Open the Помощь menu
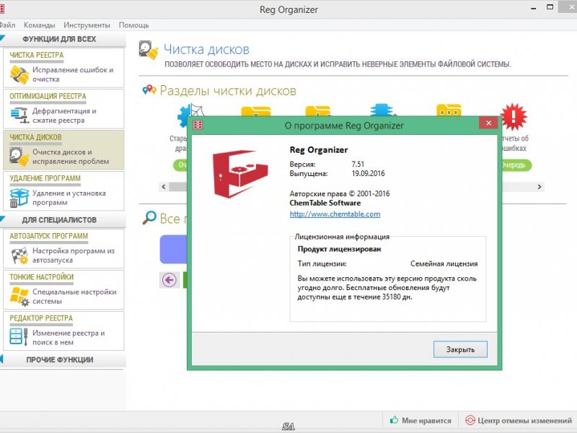 133,25
